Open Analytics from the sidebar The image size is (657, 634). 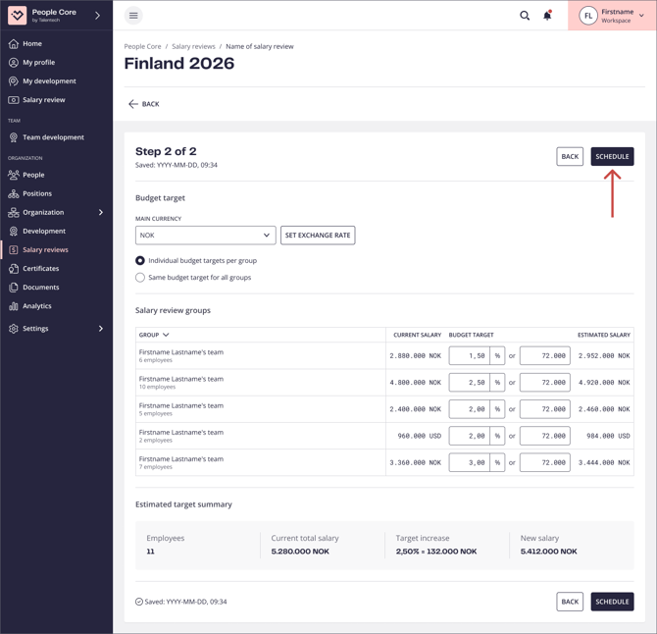[x=37, y=306]
